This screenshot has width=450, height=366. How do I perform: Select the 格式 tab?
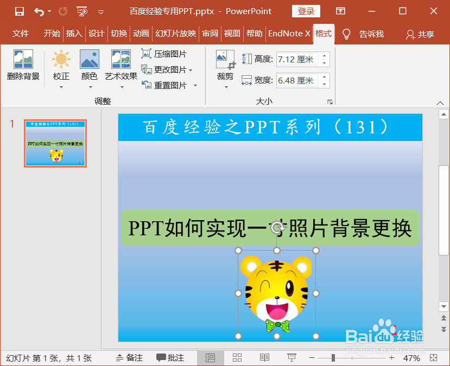(324, 34)
